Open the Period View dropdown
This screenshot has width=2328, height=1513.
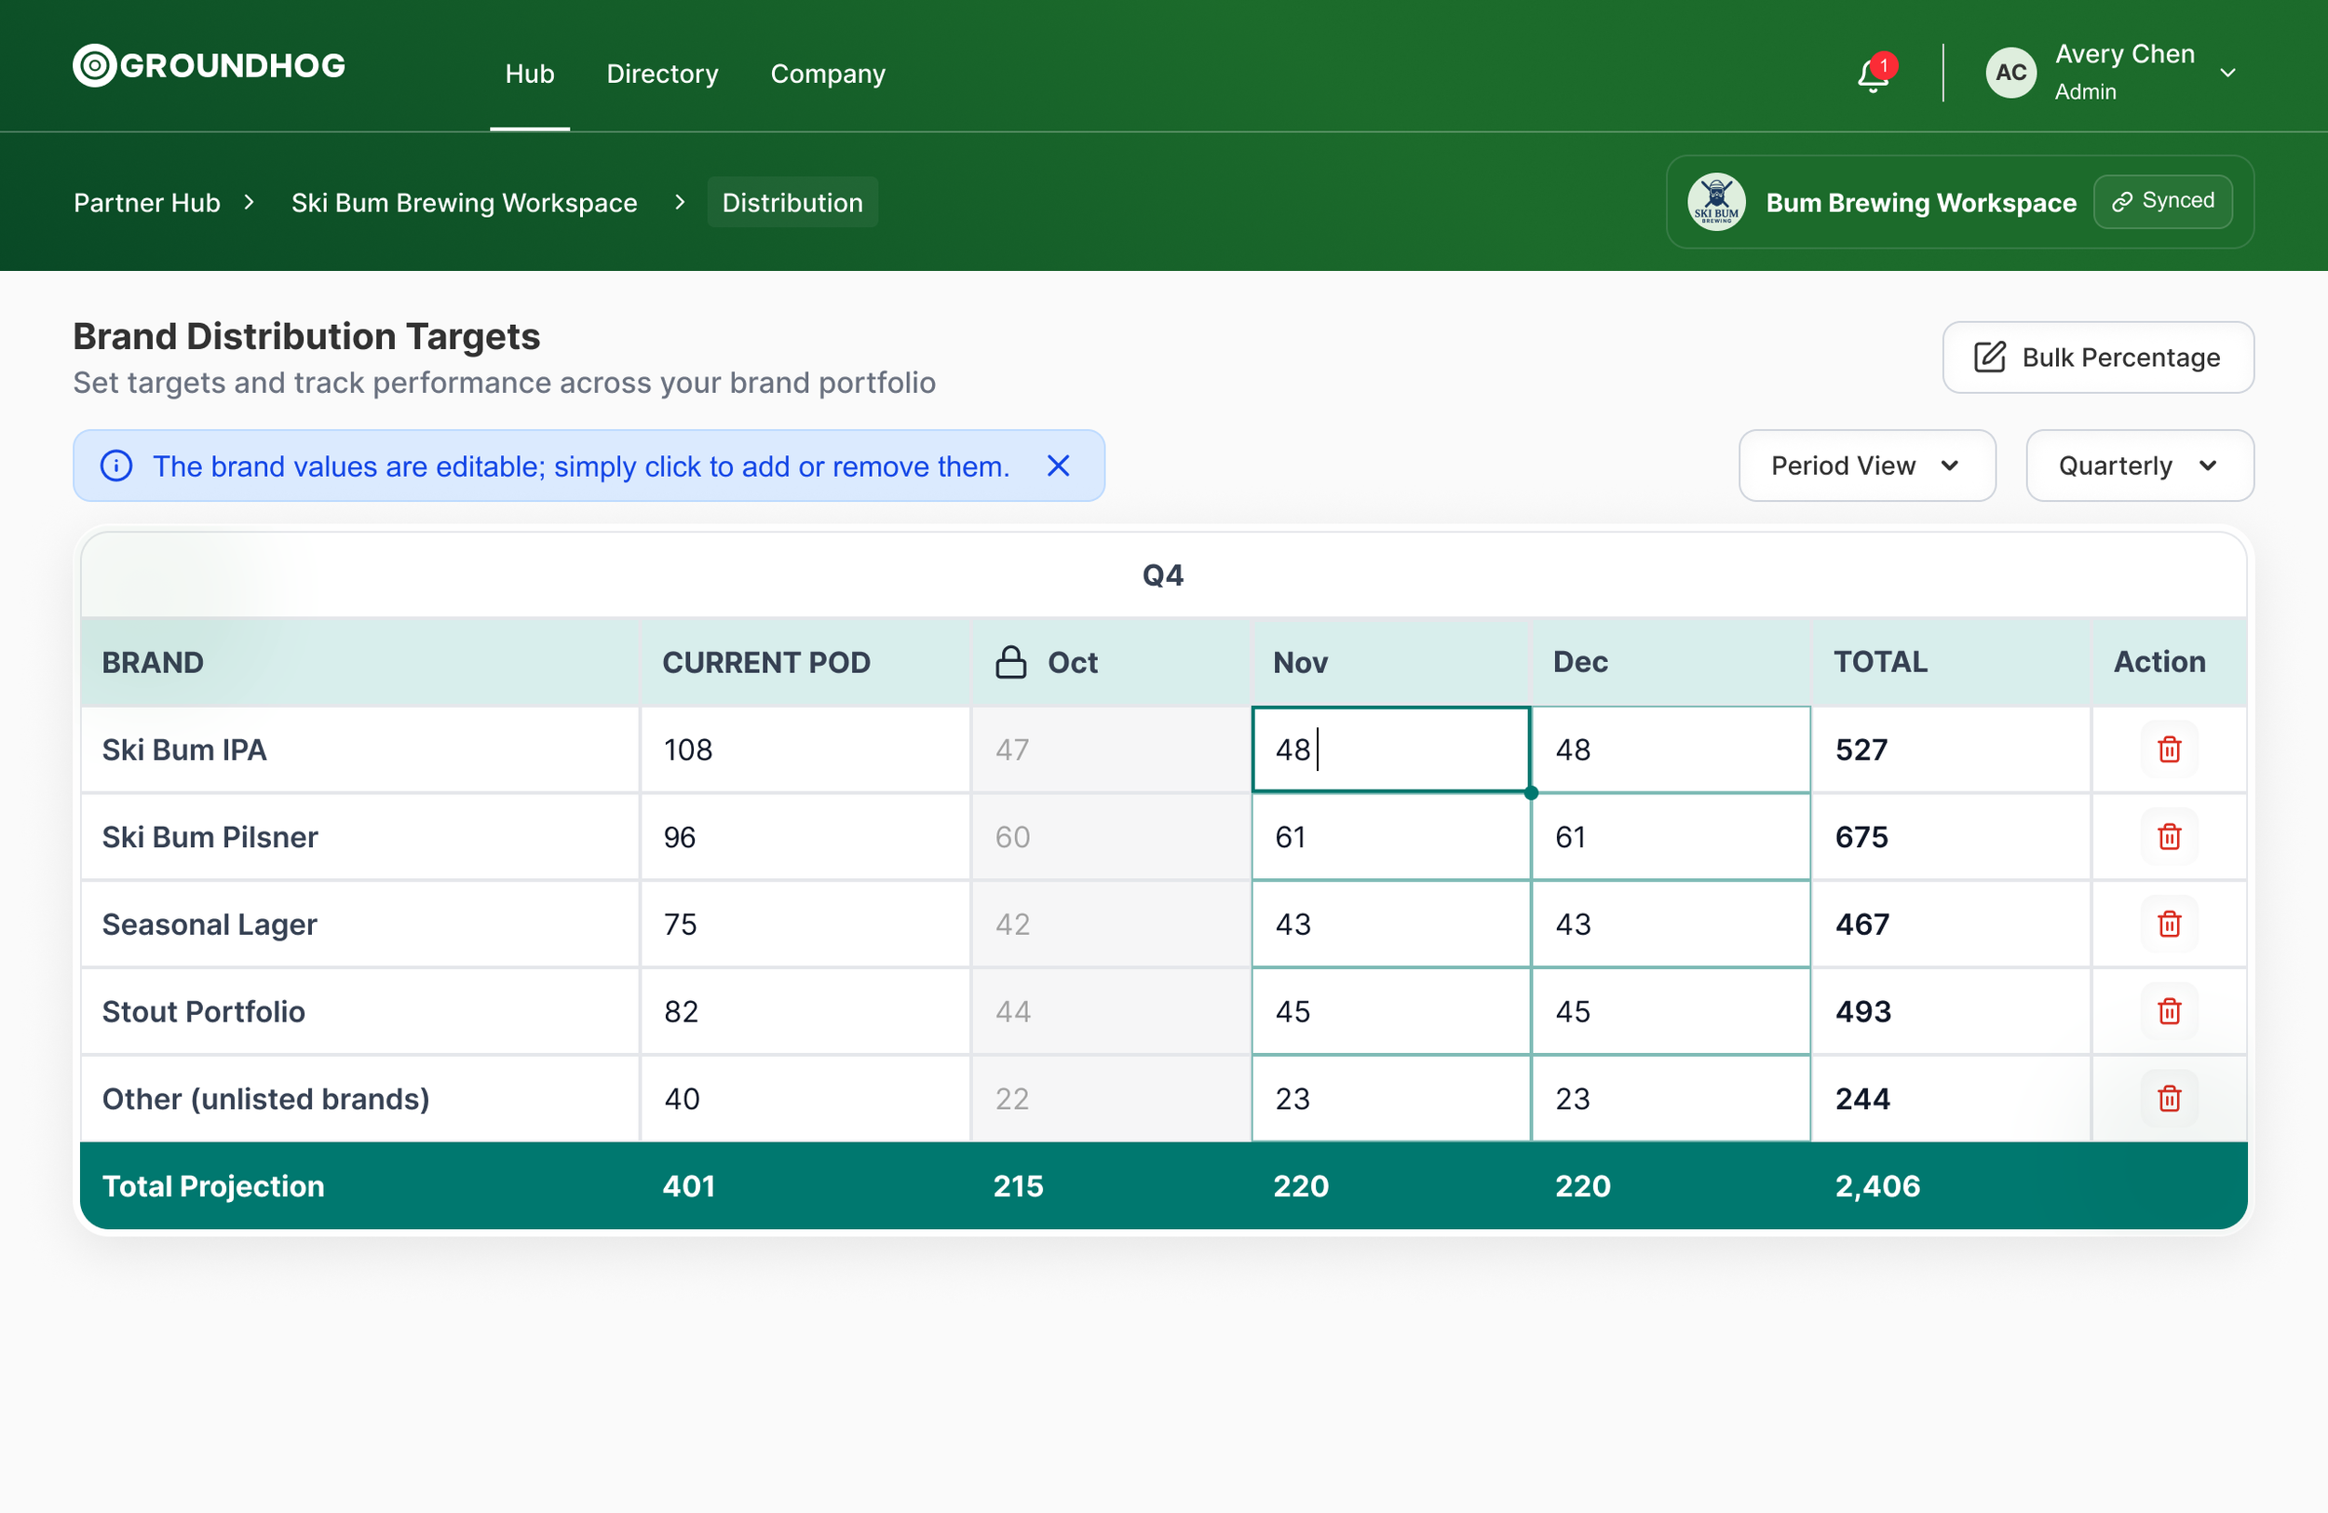click(x=1865, y=466)
